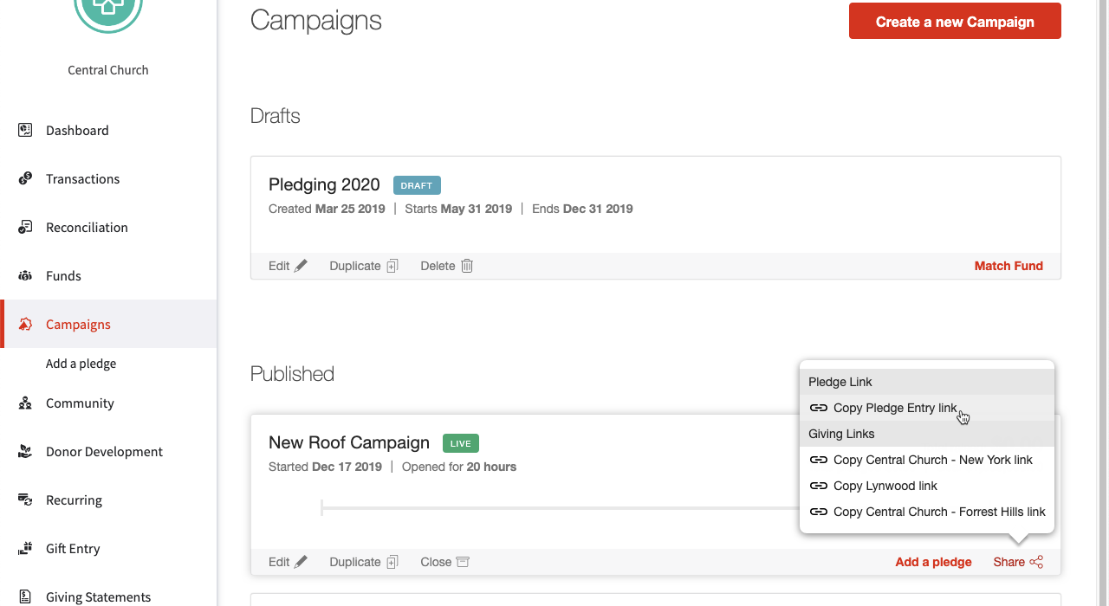
Task: Open the Share dropdown on New Roof Campaign
Action: pyautogui.click(x=1018, y=562)
